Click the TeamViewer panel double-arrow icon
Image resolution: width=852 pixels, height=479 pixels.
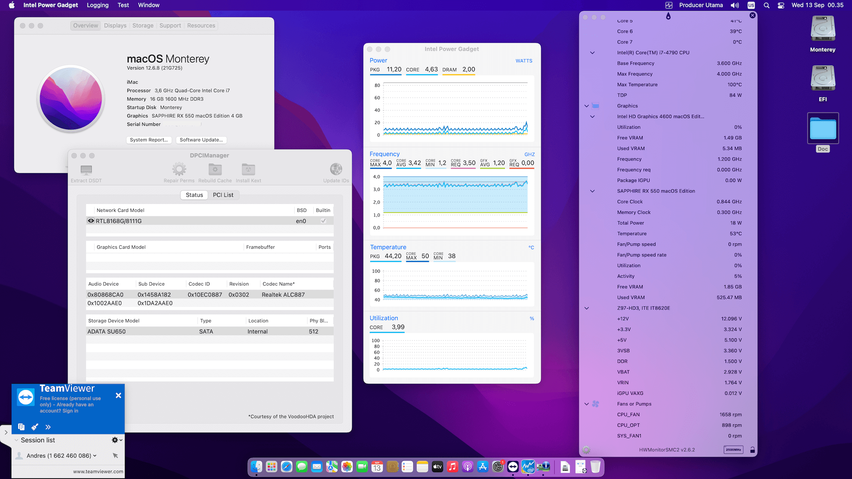coord(48,427)
